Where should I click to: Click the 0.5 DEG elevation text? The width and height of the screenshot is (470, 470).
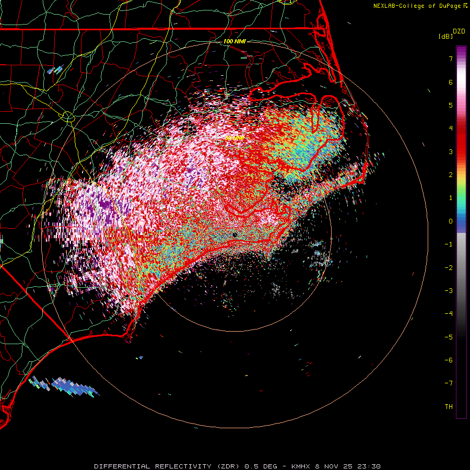point(261,466)
